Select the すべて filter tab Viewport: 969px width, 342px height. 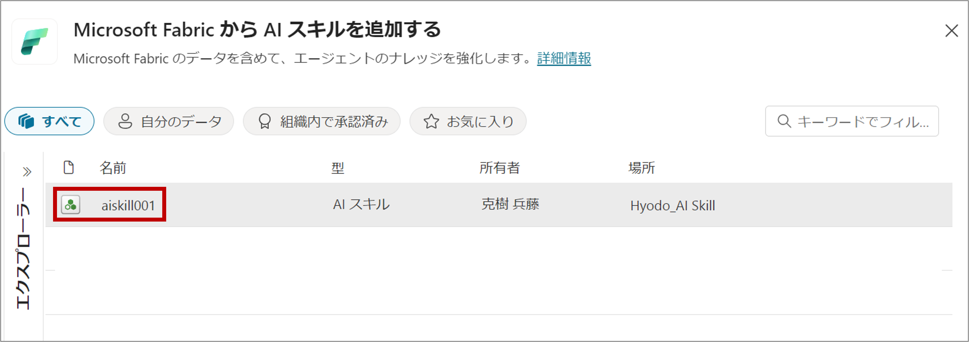click(49, 121)
